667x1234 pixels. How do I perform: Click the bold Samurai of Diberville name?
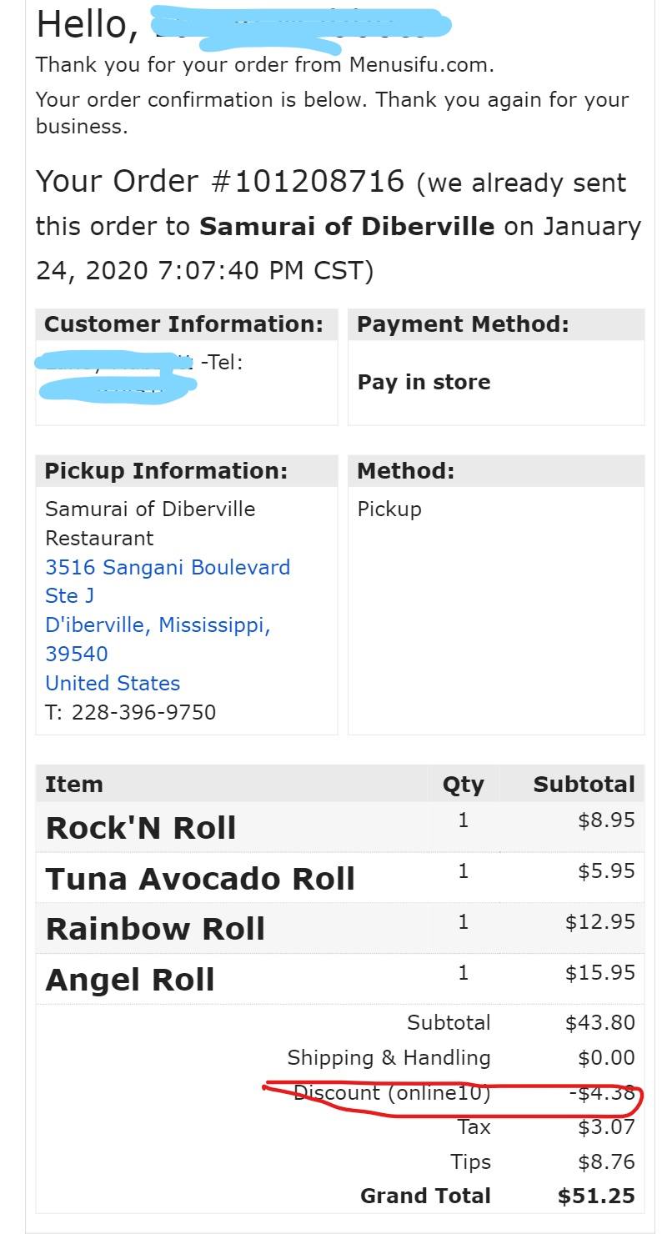pyautogui.click(x=347, y=227)
